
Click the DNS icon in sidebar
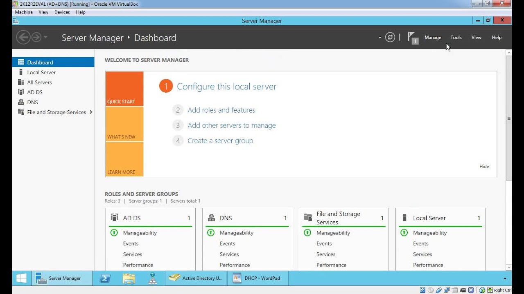[x=21, y=102]
